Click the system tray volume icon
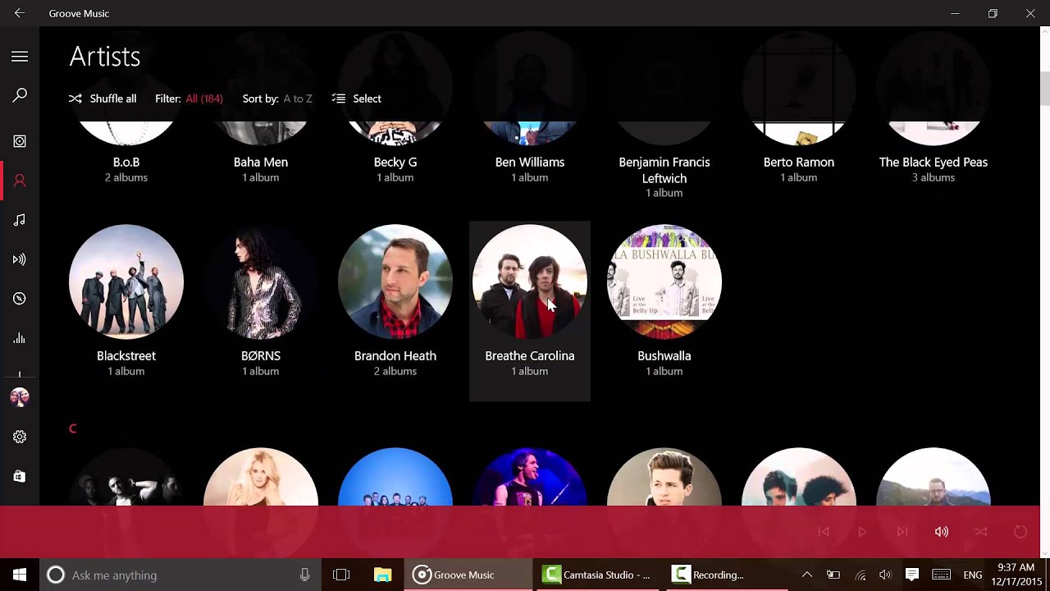The height and width of the screenshot is (591, 1050). point(885,575)
